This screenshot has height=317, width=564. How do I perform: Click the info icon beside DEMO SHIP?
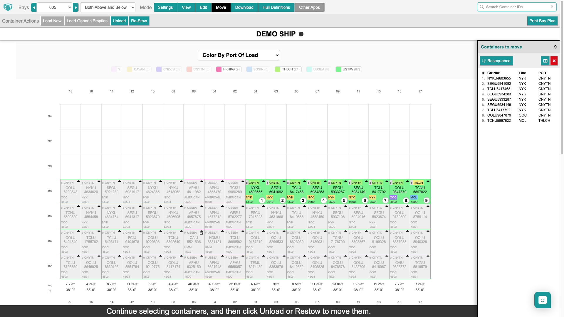(x=301, y=34)
